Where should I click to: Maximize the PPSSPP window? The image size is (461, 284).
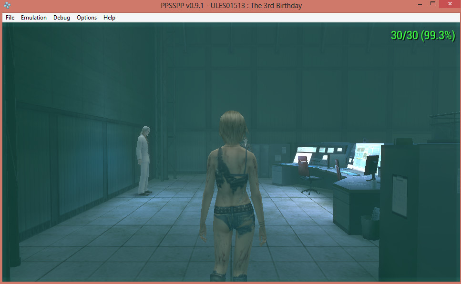433,4
